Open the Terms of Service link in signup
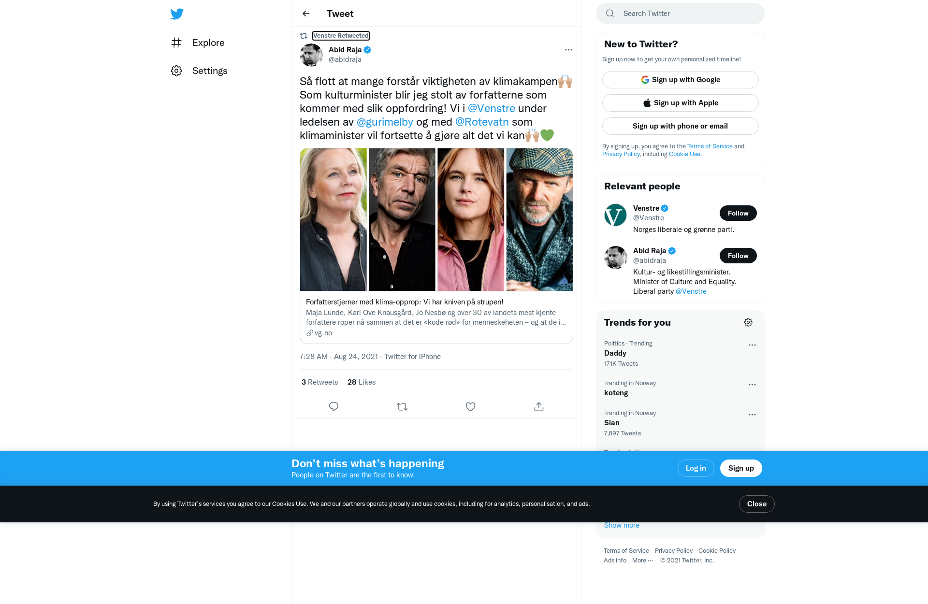 710,146
